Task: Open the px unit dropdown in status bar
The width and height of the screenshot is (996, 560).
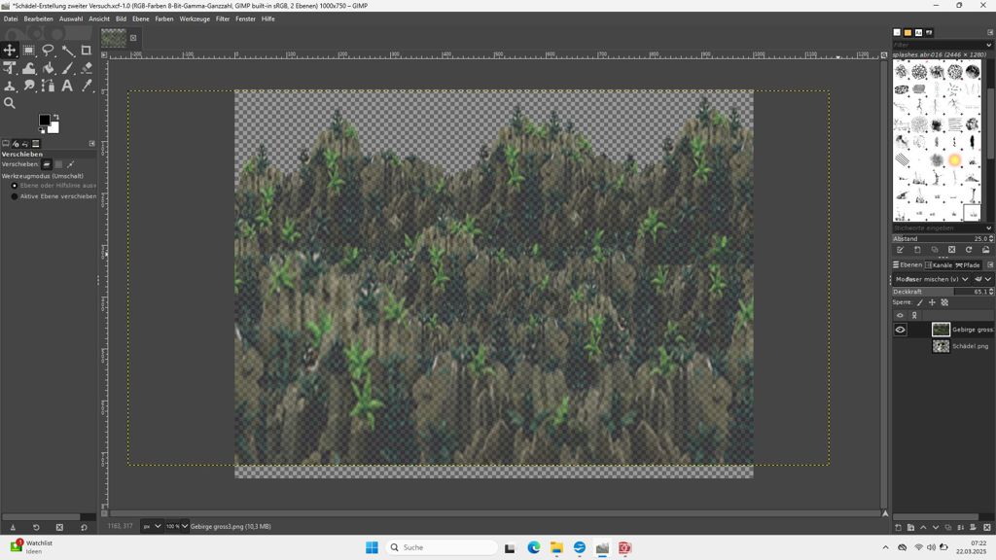Action: (x=152, y=526)
